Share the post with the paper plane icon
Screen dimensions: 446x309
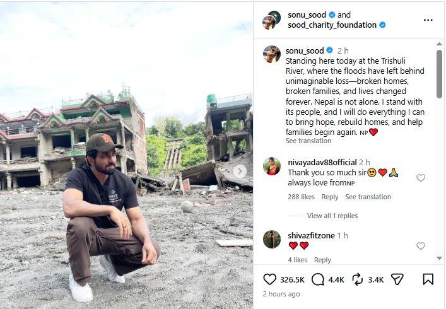[x=397, y=279]
